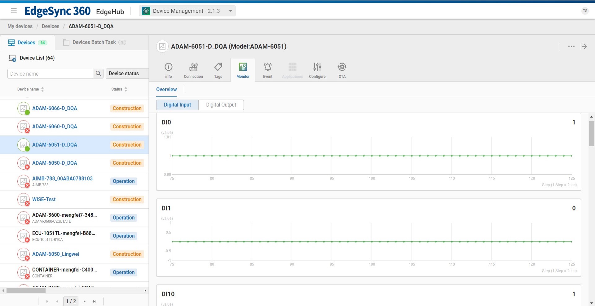
Task: Focus the Device name search field
Action: point(51,74)
